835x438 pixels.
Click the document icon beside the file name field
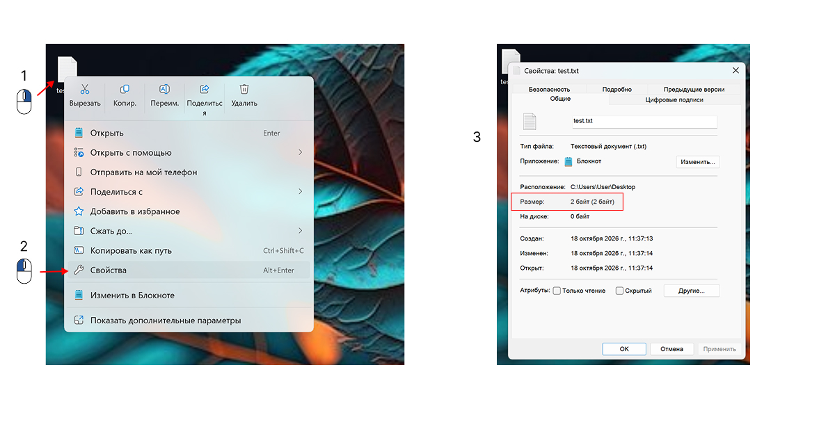coord(530,122)
